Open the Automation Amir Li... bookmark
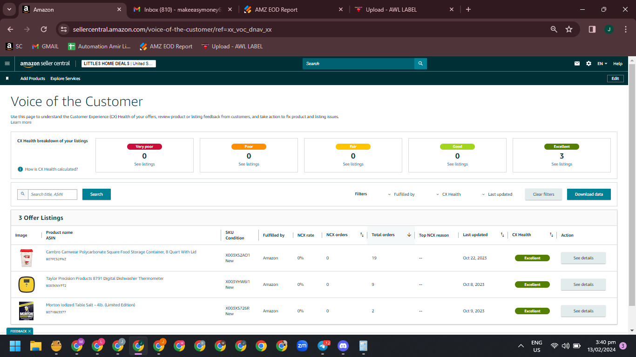Screen dimensions: 636x357 coord(99,46)
